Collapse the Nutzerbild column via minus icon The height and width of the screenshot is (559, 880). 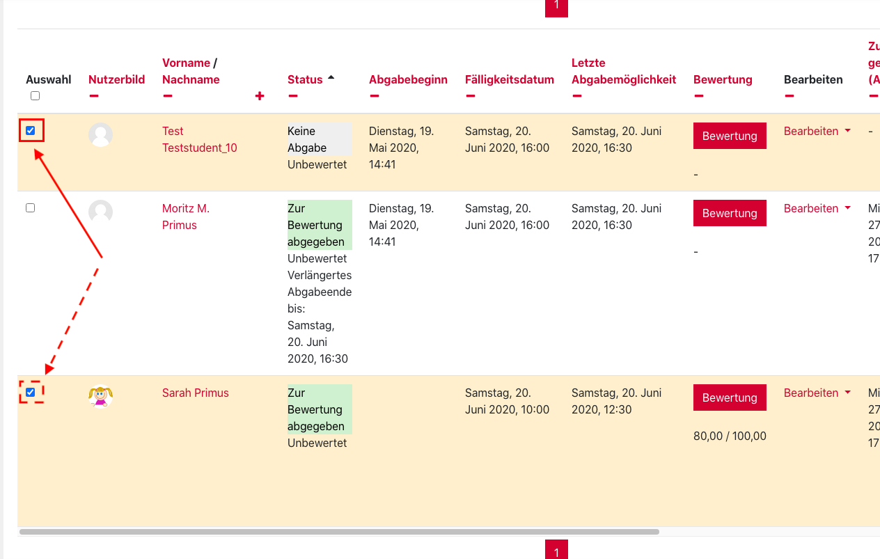(x=94, y=96)
